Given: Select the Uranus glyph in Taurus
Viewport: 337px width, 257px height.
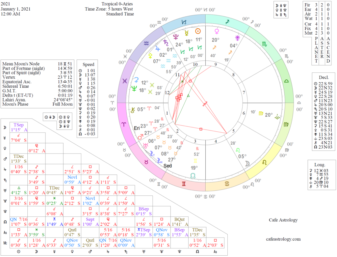Looking at the screenshot, I should [145, 146].
